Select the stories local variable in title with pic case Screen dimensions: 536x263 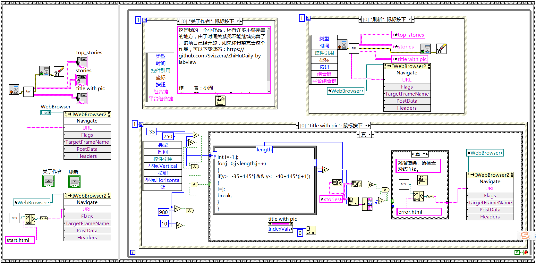331,199
